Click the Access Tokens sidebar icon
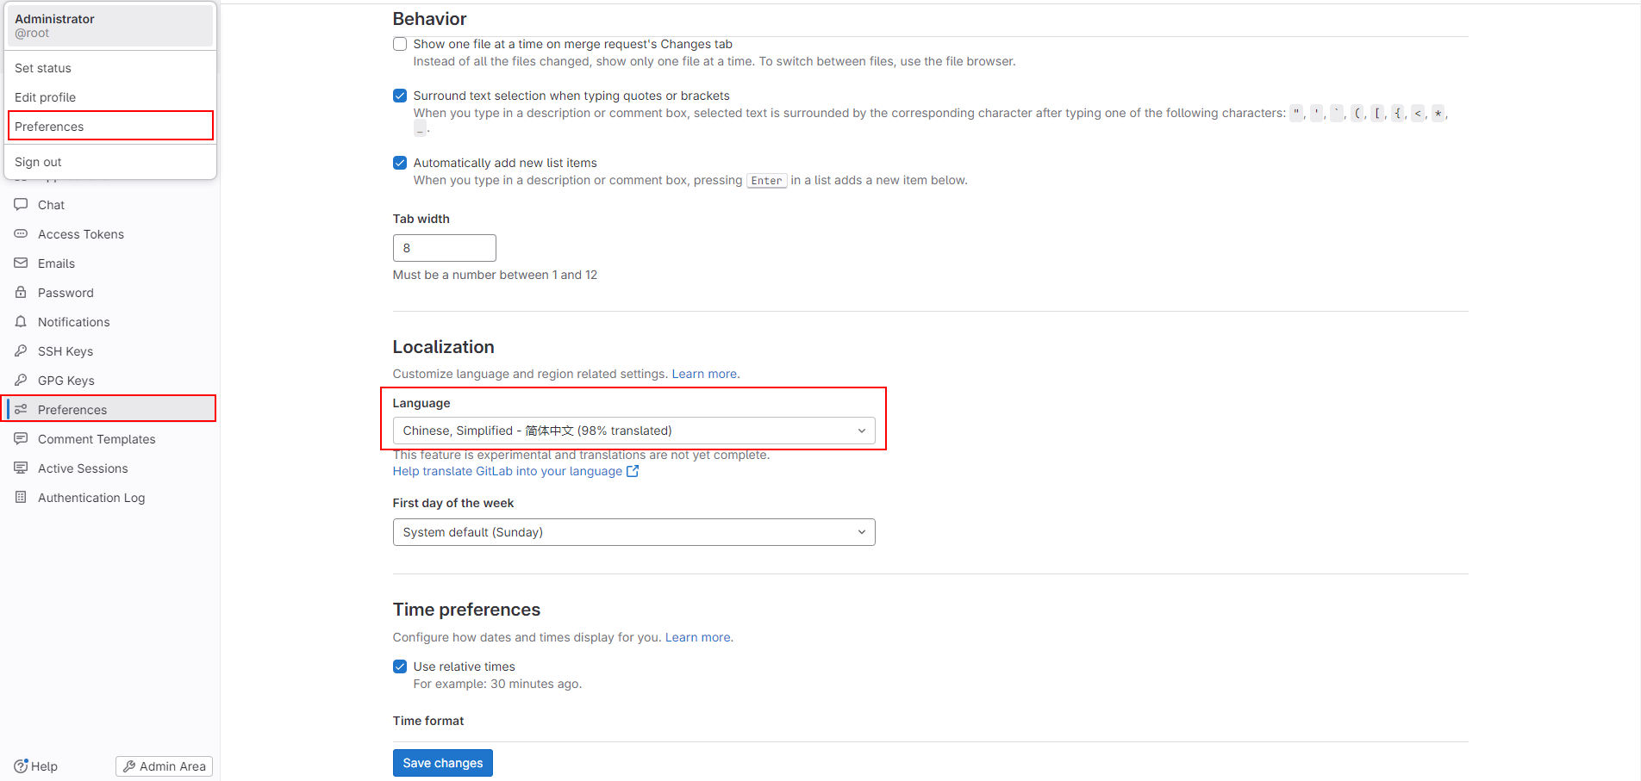 (21, 234)
